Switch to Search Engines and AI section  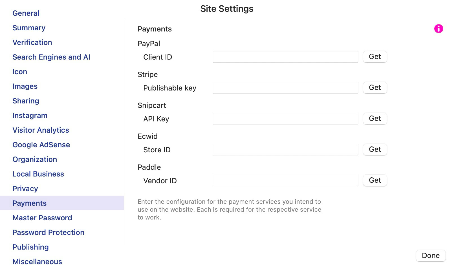click(x=51, y=57)
